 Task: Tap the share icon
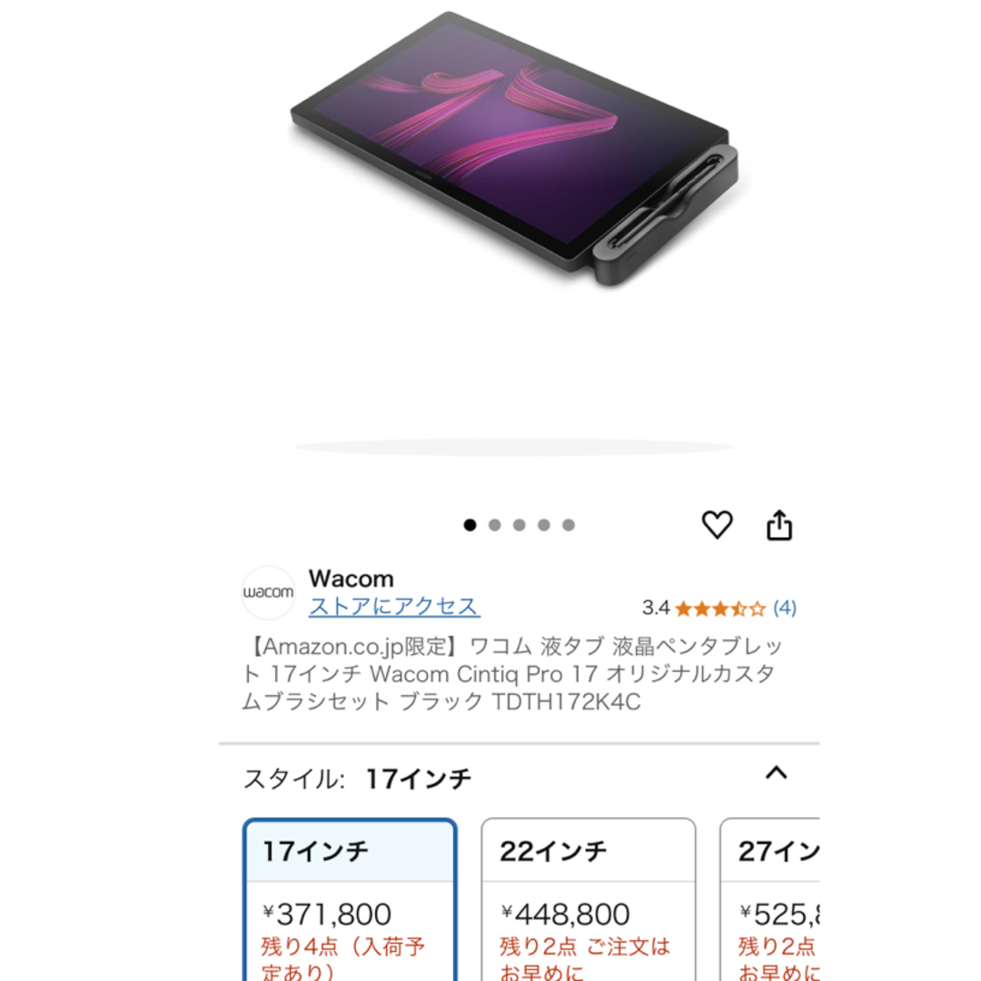(779, 524)
